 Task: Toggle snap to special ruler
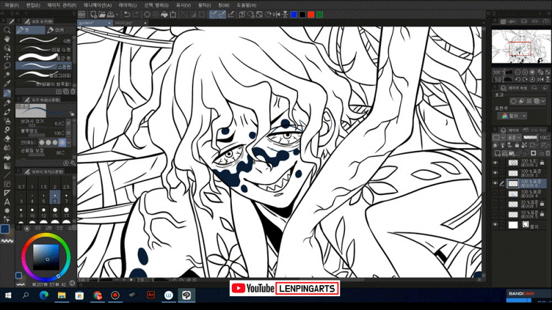click(221, 14)
